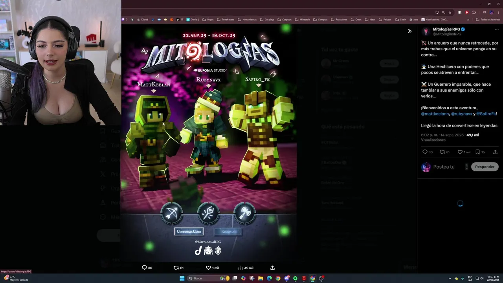This screenshot has width=503, height=283.
Task: Open the 6:02 p. m. · 14 sept. 2025 timestamp
Action: 442,135
